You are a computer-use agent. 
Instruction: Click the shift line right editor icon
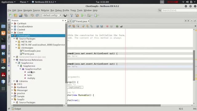tap(102, 26)
